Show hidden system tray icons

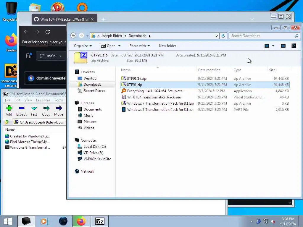click(x=252, y=222)
